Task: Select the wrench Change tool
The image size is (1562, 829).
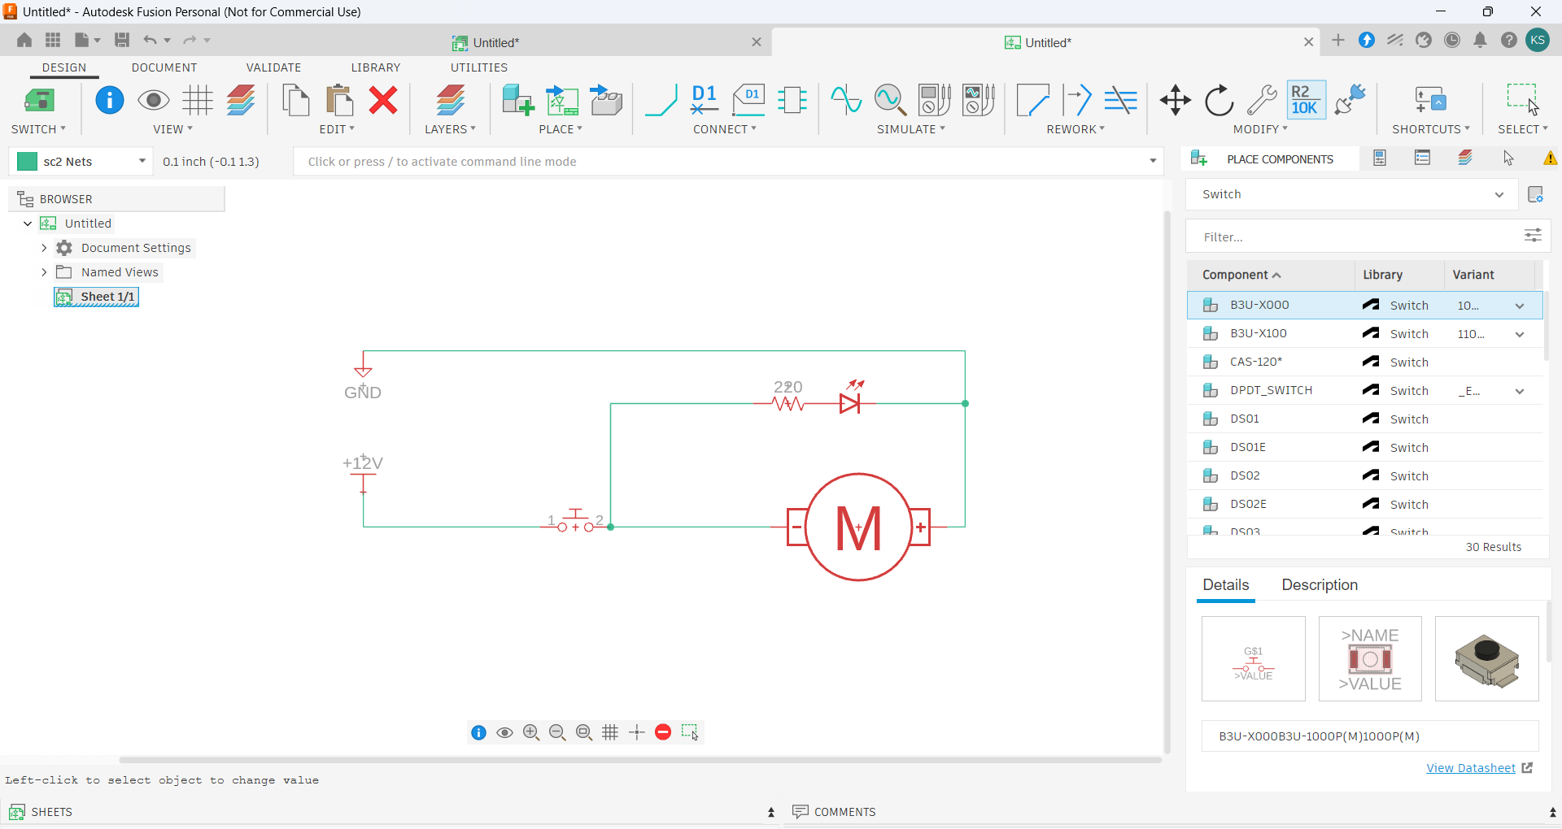Action: 1262,100
